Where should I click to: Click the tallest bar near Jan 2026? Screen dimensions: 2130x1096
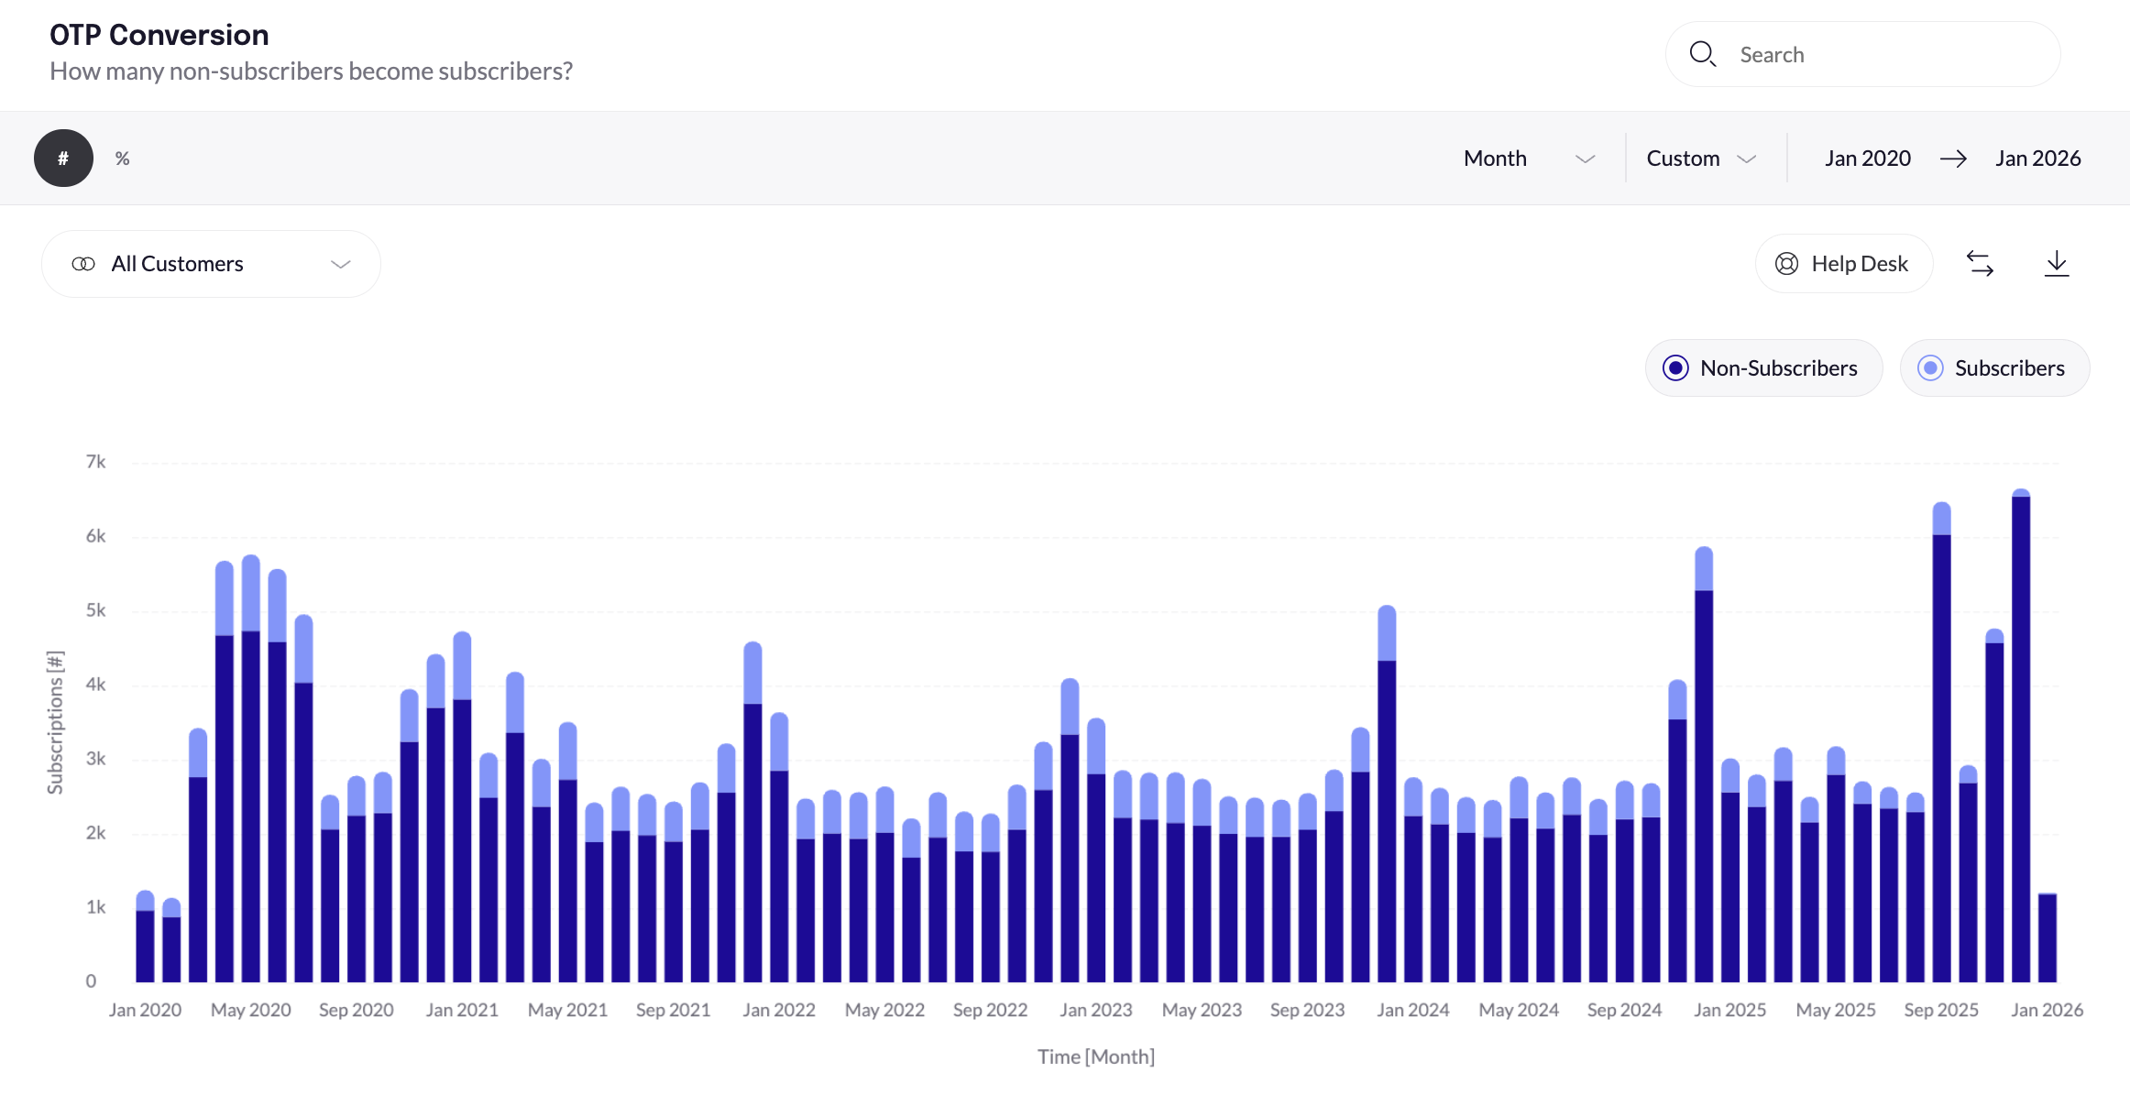2020,733
